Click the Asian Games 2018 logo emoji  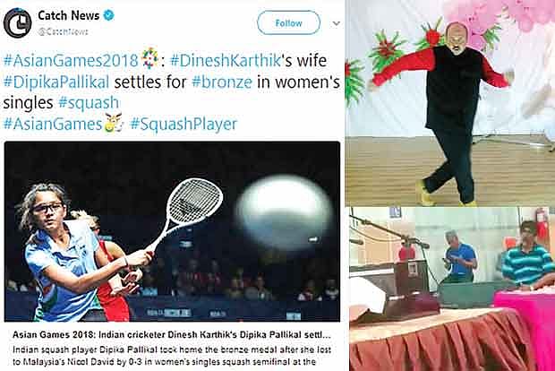pos(150,58)
